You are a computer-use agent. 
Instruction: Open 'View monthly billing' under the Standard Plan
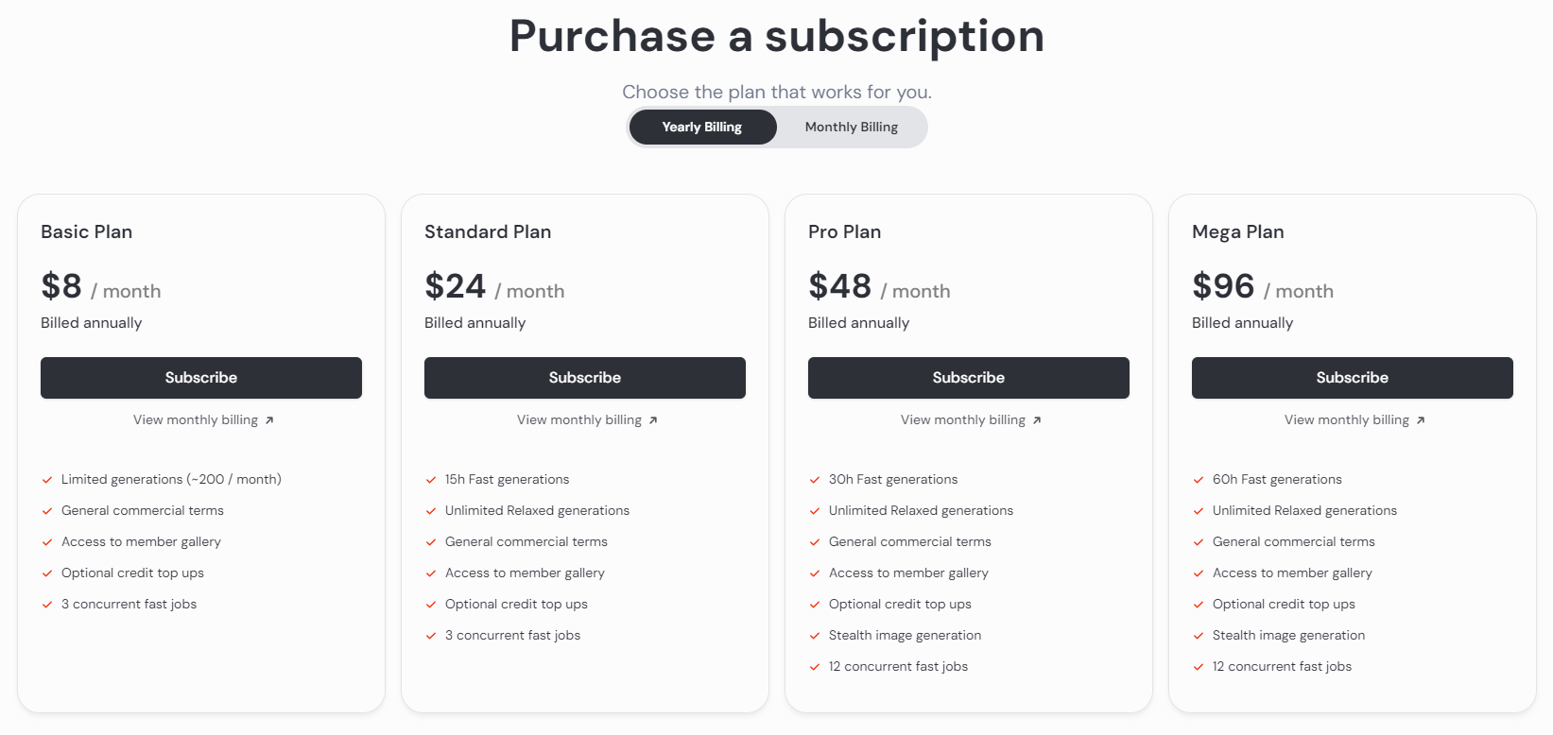point(579,420)
